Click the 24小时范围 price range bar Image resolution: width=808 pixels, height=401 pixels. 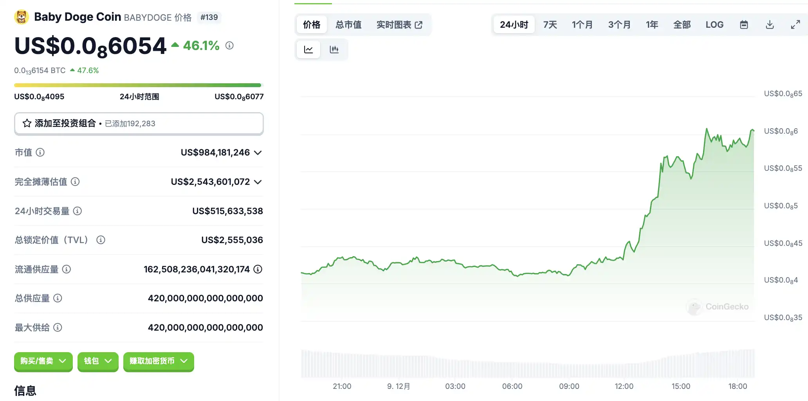[x=137, y=85]
